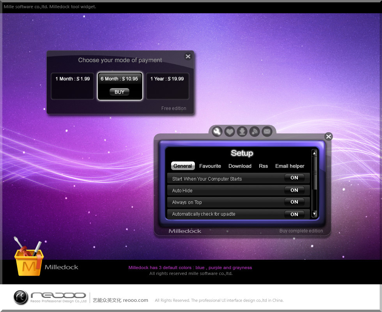Open the heart favourites icon
This screenshot has width=382, height=312.
click(x=230, y=132)
